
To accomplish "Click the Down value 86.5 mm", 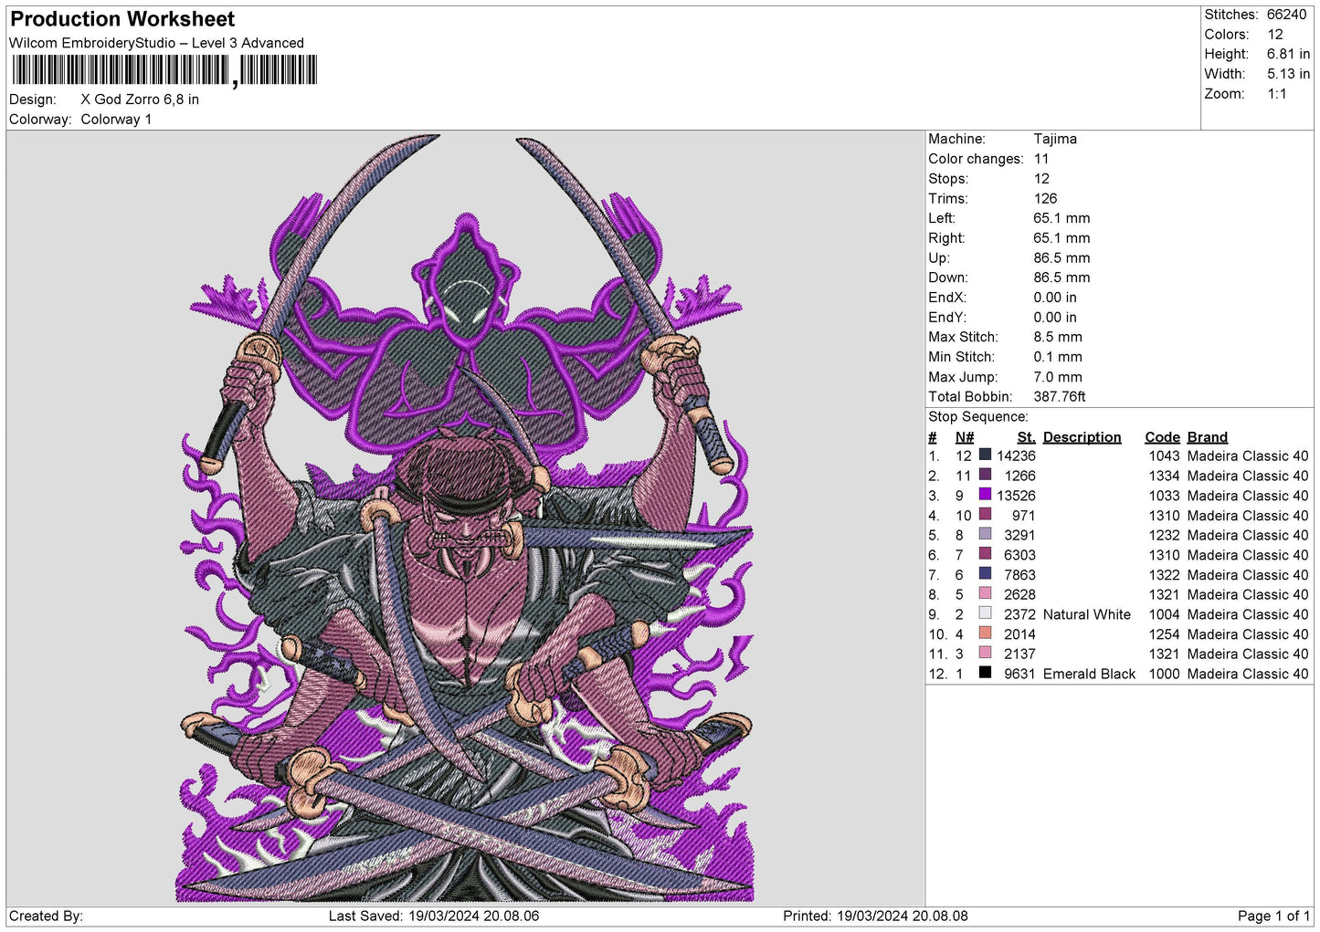I will 1061,278.
